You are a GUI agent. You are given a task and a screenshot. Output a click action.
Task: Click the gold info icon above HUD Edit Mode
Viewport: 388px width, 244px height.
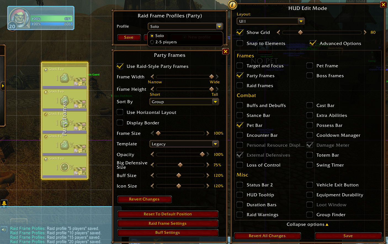pos(232,5)
